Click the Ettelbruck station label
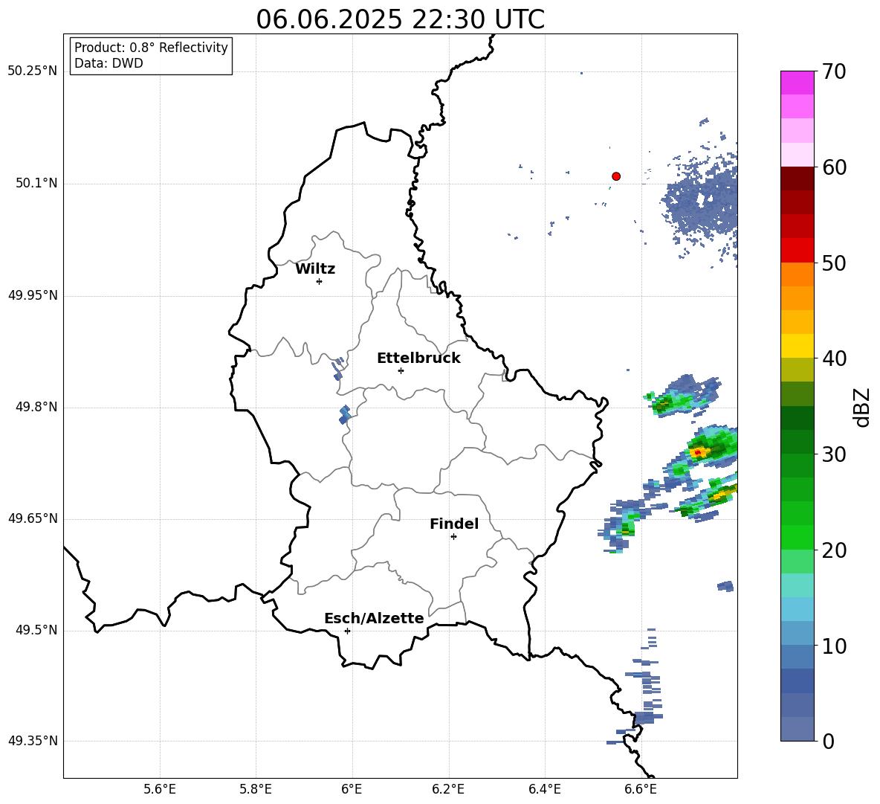Image resolution: width=880 pixels, height=804 pixels. click(x=418, y=358)
